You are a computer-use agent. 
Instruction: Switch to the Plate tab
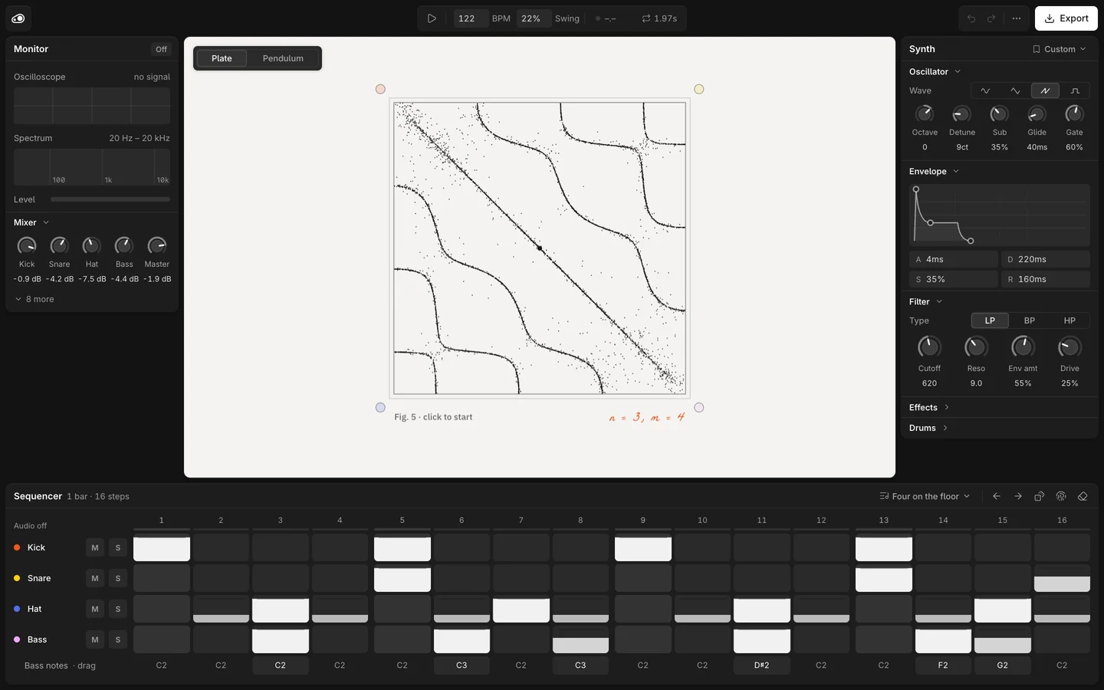pos(222,58)
